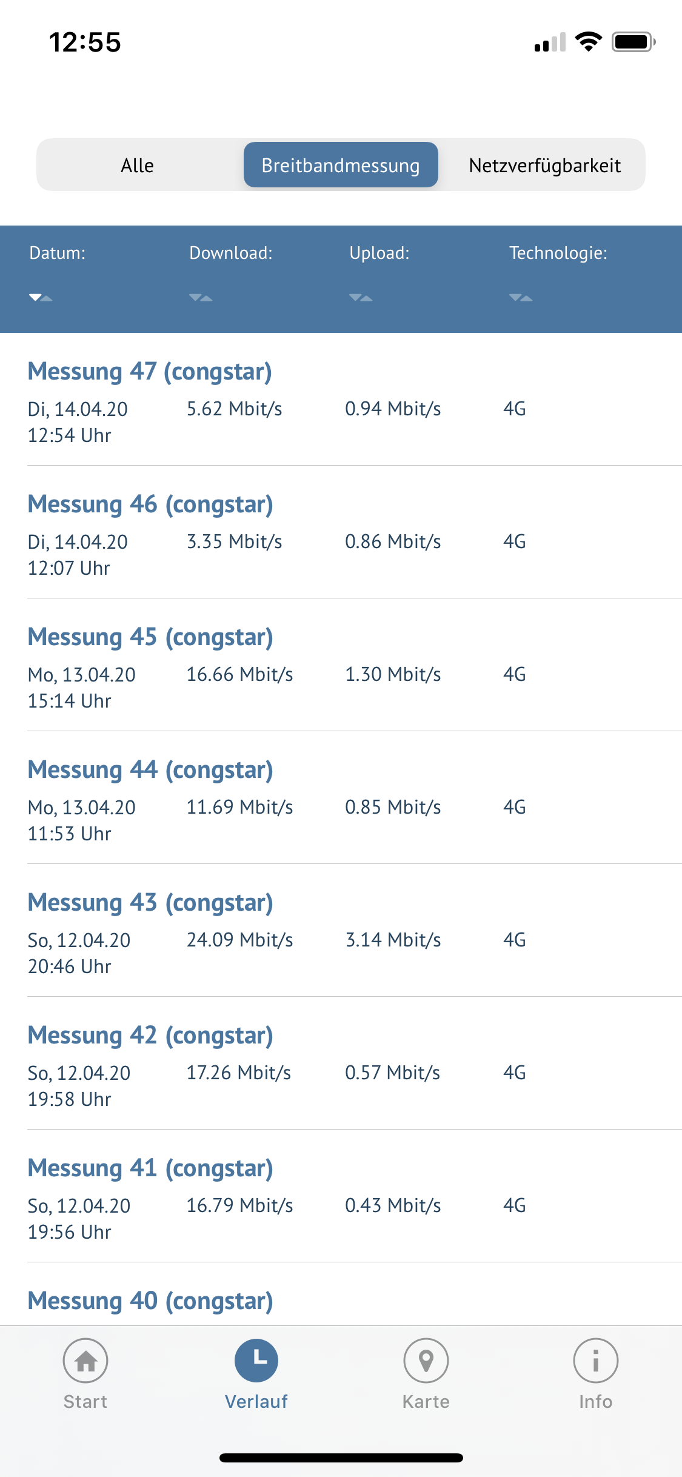
Task: View Messung 41 (congstar) measurement
Action: [x=150, y=1168]
